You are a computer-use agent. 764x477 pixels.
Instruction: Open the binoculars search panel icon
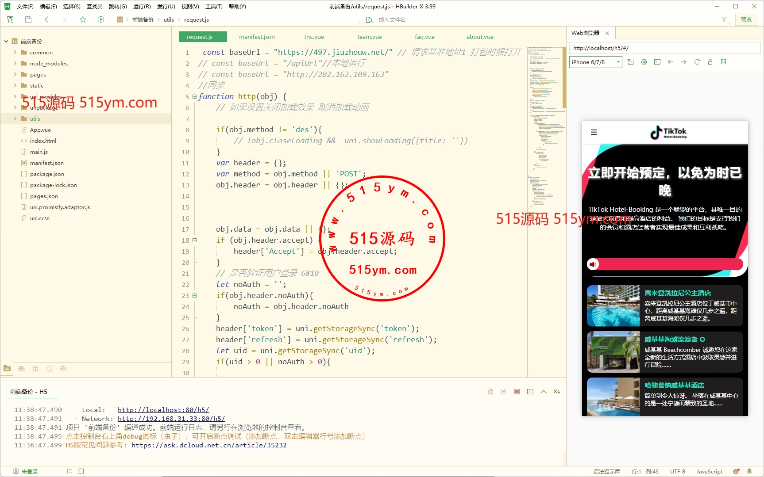pyautogui.click(x=21, y=369)
